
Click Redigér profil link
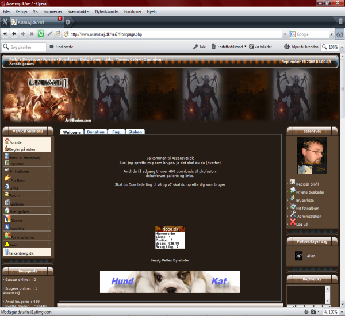tap(307, 184)
